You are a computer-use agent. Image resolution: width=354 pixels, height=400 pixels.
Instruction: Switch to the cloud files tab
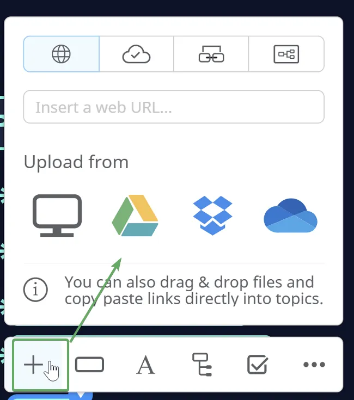[x=136, y=54]
